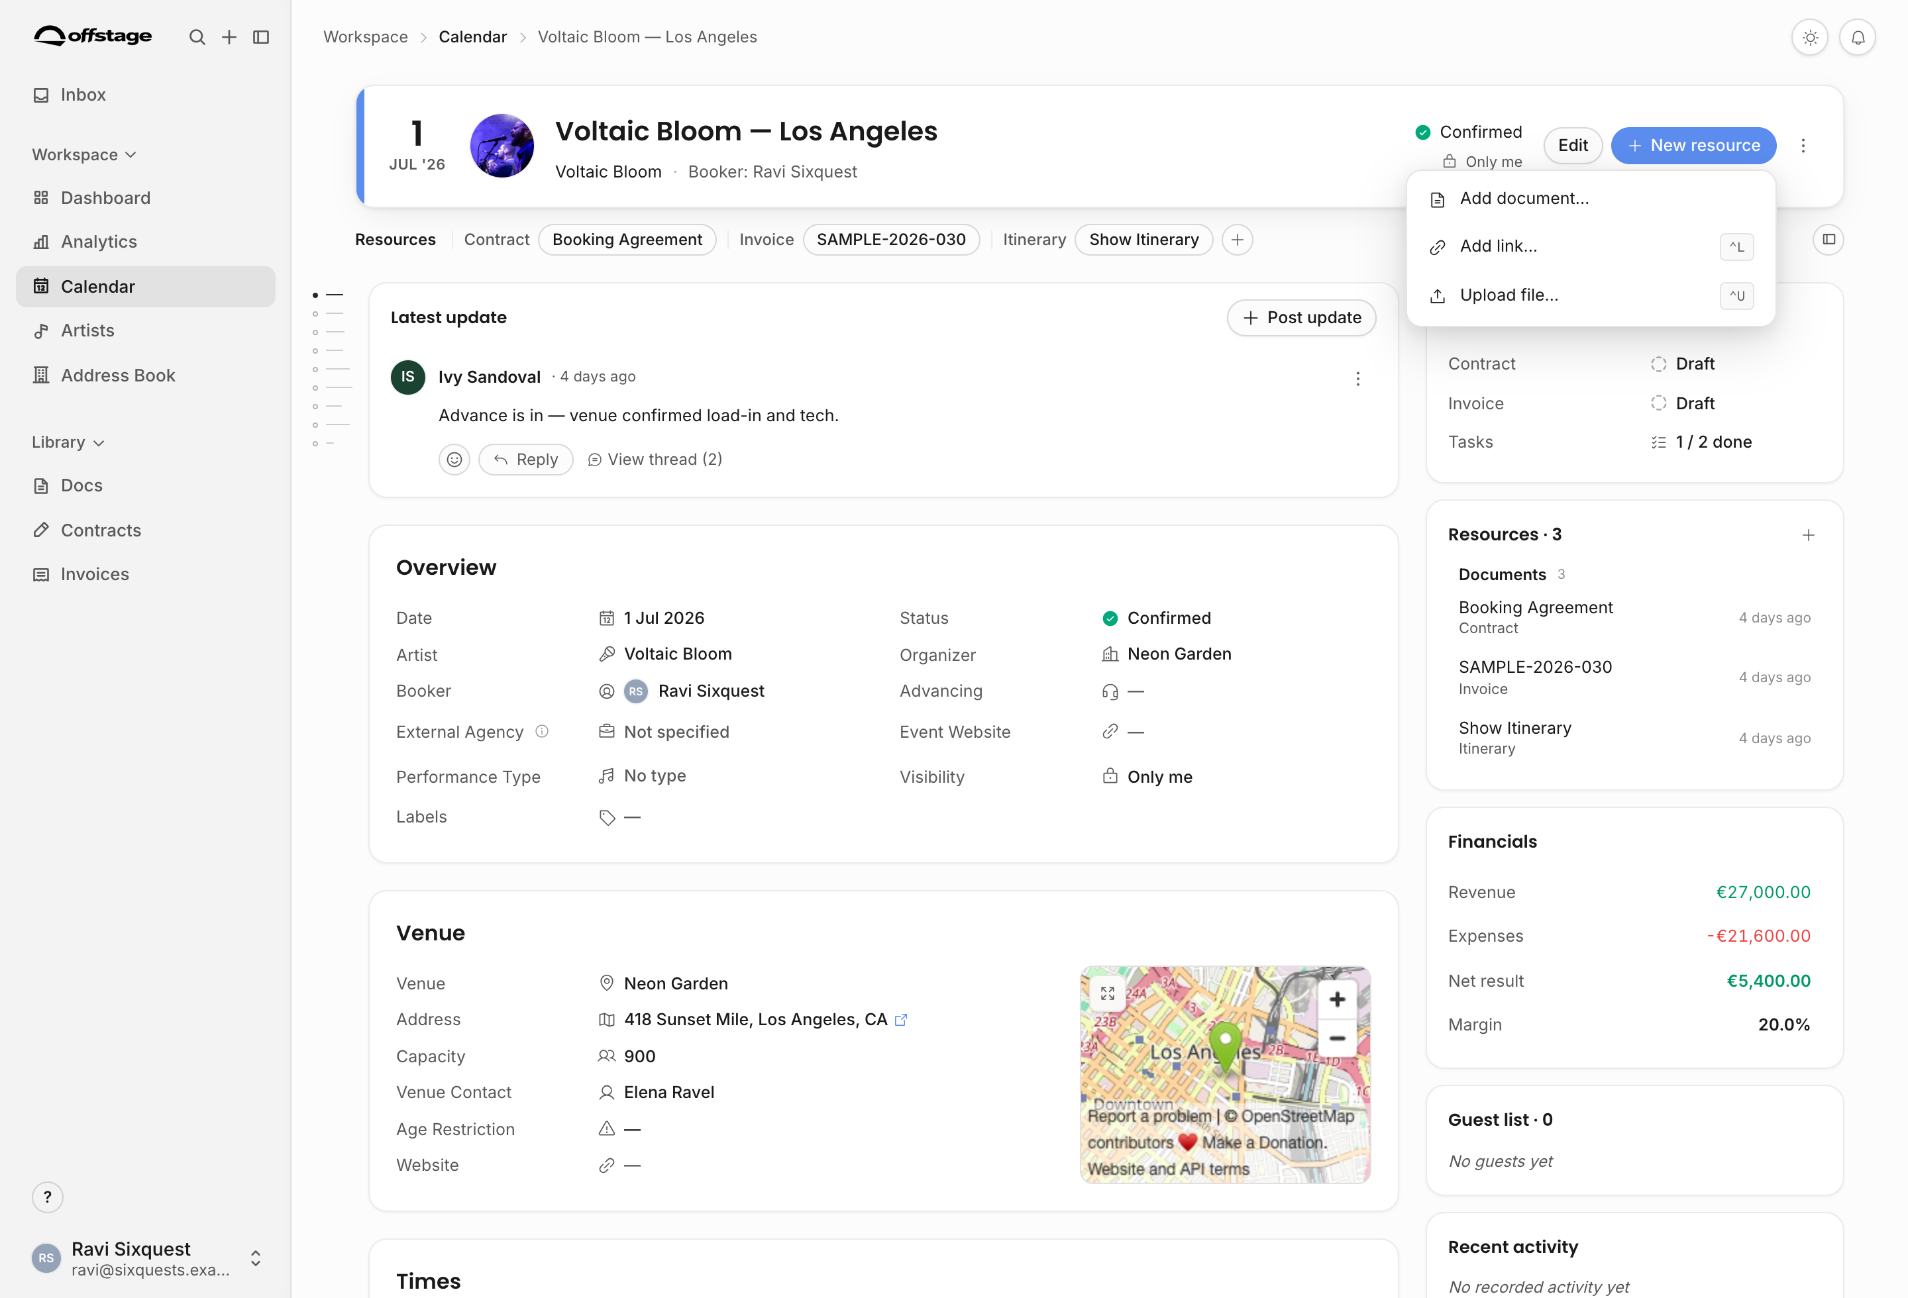Open Inbox in the sidebar
The width and height of the screenshot is (1908, 1298).
click(145, 94)
